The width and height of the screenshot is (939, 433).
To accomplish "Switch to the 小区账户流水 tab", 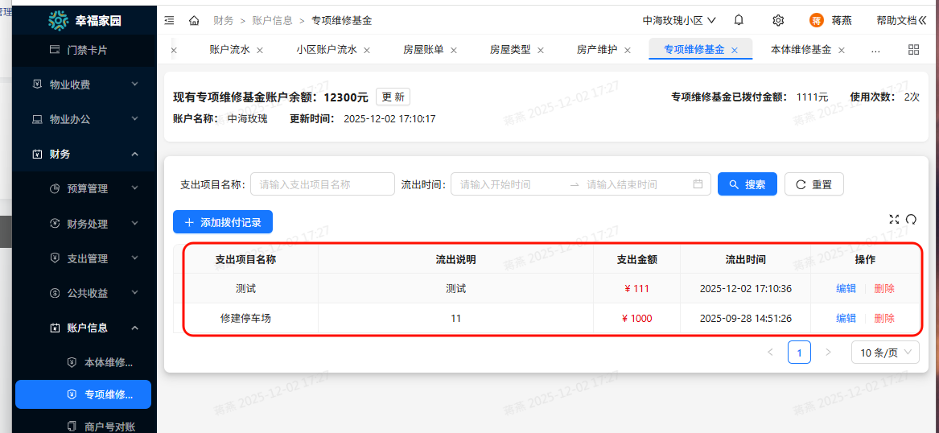I will click(327, 50).
